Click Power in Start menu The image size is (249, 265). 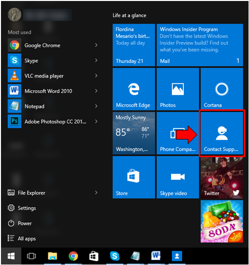coord(19,223)
